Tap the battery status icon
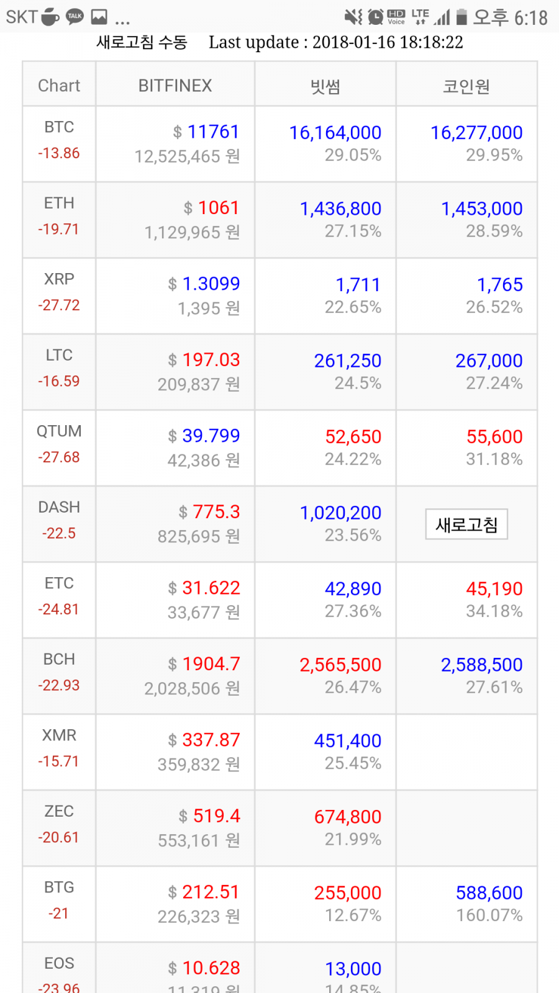This screenshot has height=993, width=559. pyautogui.click(x=461, y=17)
